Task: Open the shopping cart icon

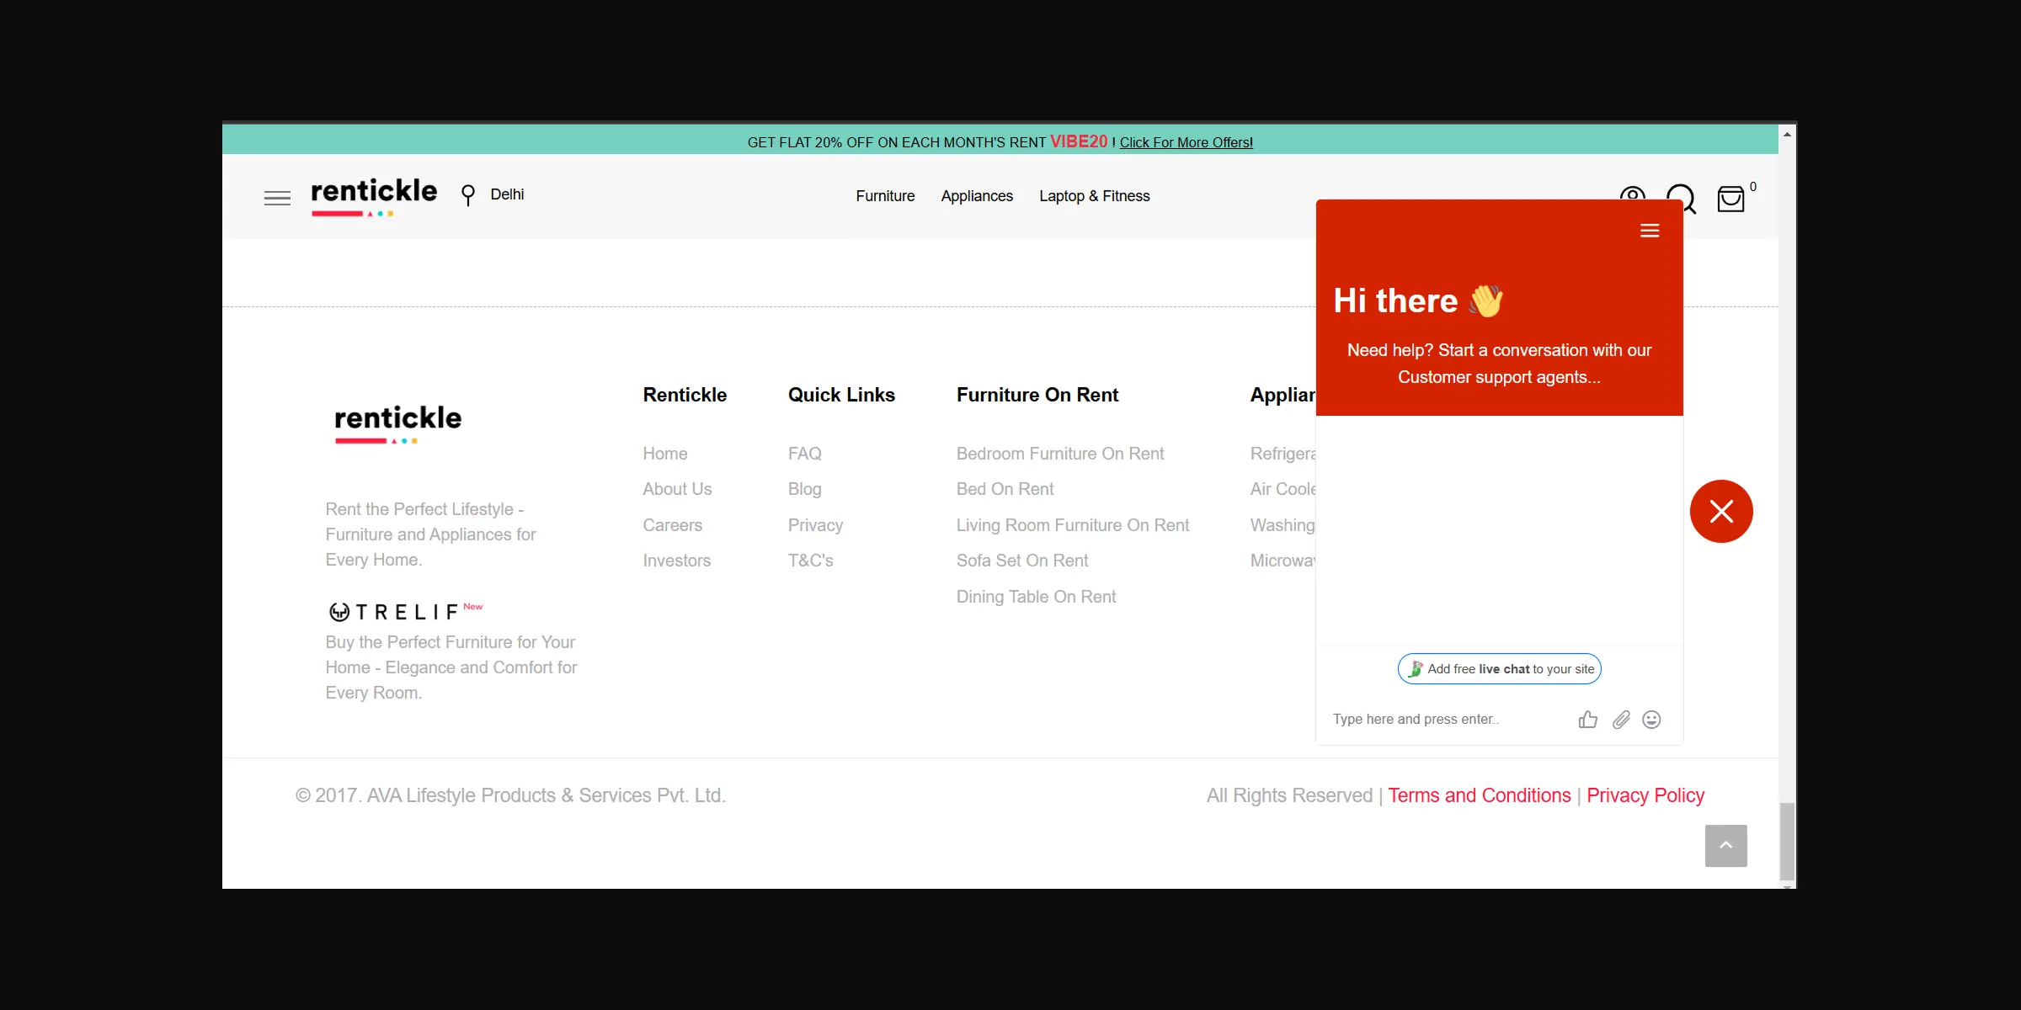Action: tap(1730, 199)
